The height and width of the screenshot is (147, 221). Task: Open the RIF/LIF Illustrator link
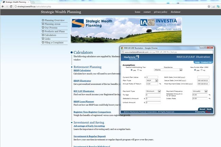[x=84, y=91]
